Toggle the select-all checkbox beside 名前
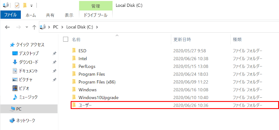 click(66, 39)
